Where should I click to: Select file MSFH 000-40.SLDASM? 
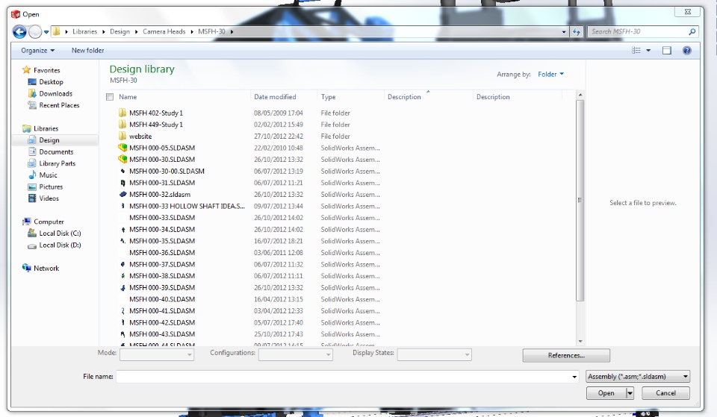pos(162,299)
